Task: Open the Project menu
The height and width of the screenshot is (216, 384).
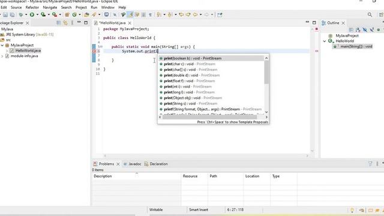Action: pos(81,7)
